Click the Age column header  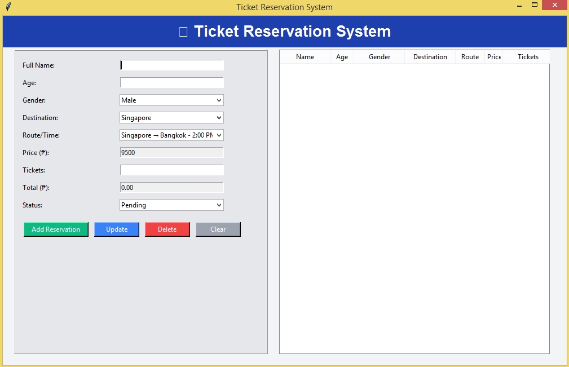[342, 57]
